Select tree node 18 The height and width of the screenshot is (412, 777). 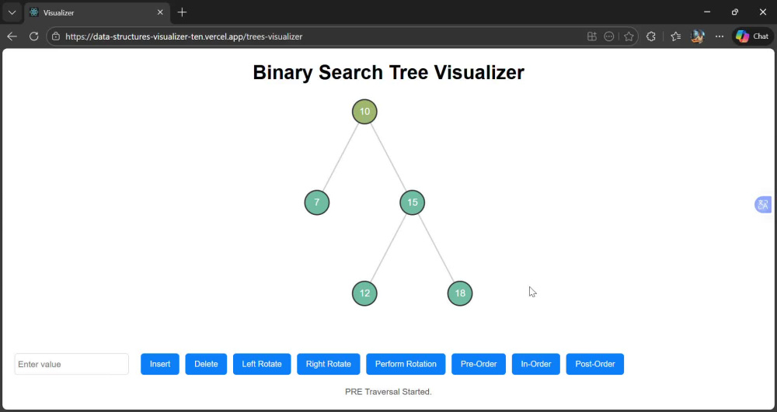[460, 293]
